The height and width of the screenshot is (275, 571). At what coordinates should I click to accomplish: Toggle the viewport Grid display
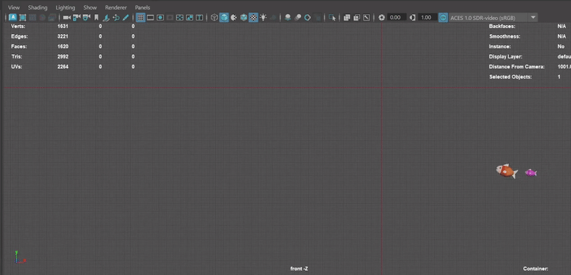point(141,17)
